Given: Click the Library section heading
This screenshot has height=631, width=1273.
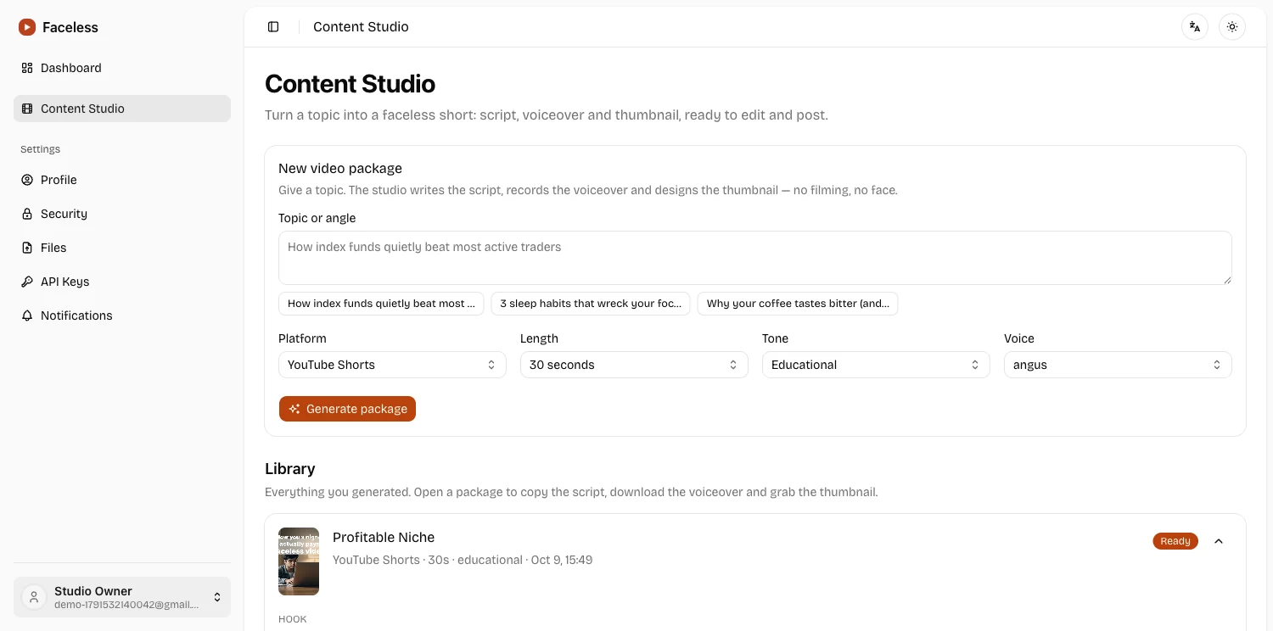Looking at the screenshot, I should pos(290,469).
